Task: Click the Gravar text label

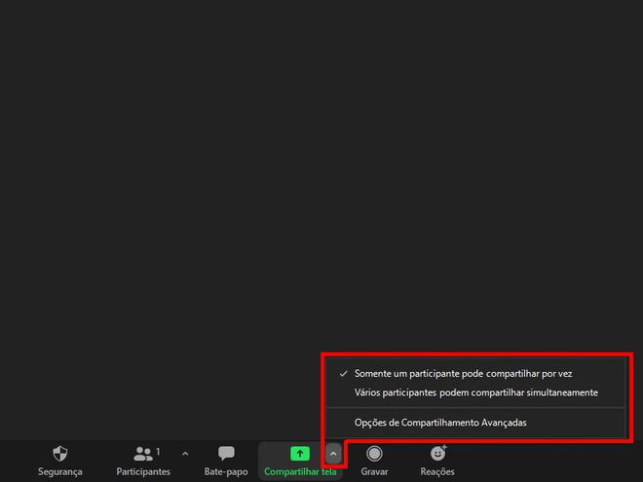Action: [x=374, y=471]
